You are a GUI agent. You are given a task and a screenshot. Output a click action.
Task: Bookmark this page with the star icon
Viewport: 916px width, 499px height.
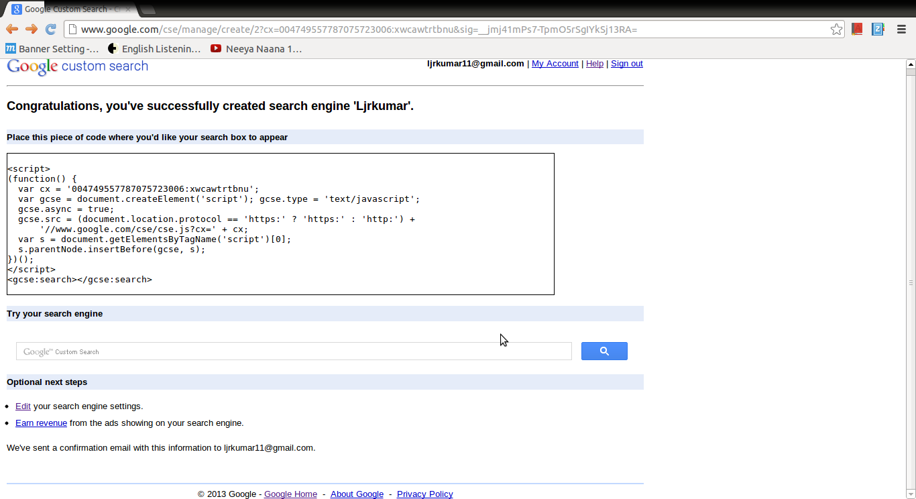click(836, 30)
